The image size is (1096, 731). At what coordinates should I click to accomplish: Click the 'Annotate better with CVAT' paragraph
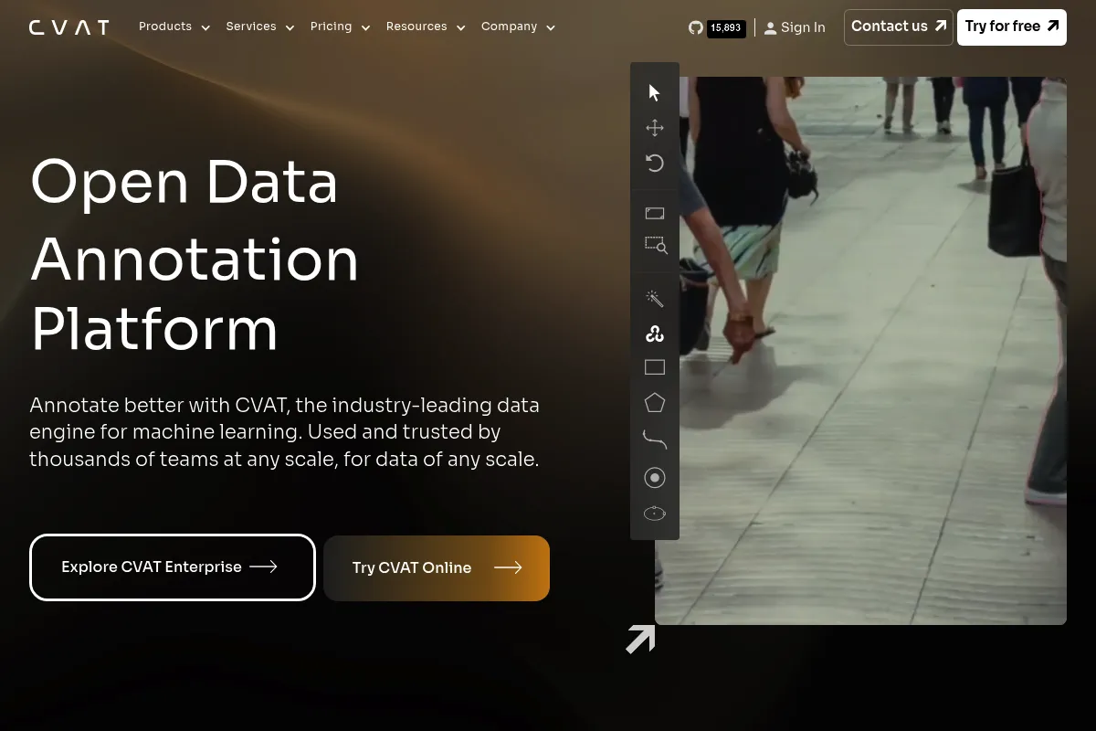(285, 431)
